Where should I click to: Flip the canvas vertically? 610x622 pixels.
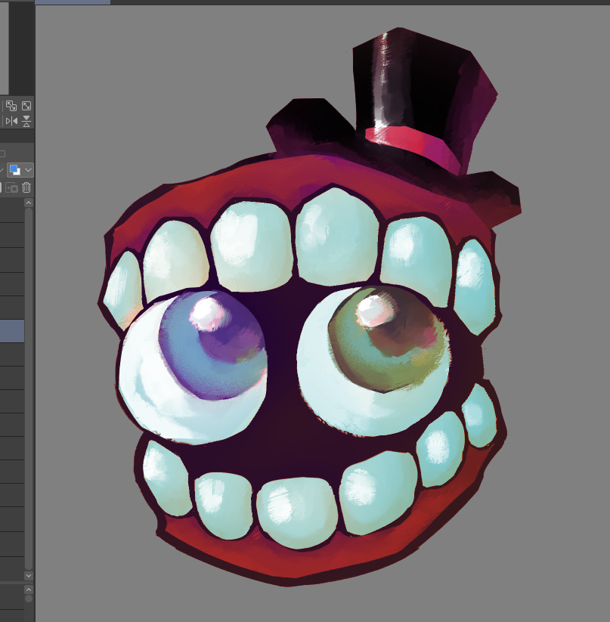[26, 121]
